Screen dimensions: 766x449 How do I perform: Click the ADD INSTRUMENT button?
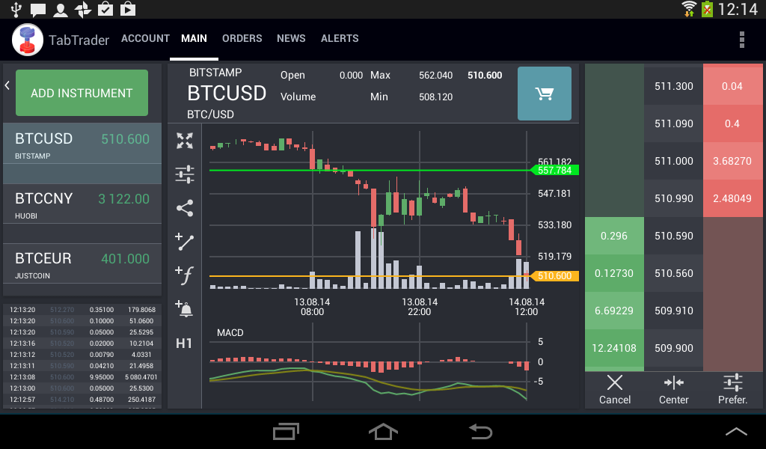[82, 93]
